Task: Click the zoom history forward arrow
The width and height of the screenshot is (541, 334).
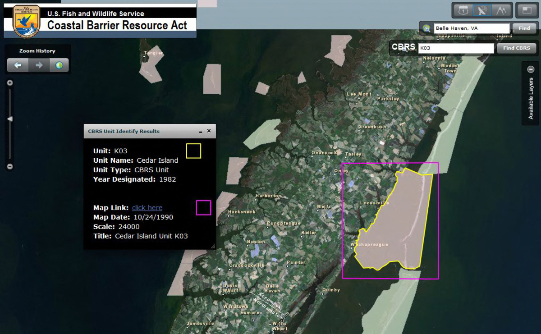Action: tap(39, 65)
